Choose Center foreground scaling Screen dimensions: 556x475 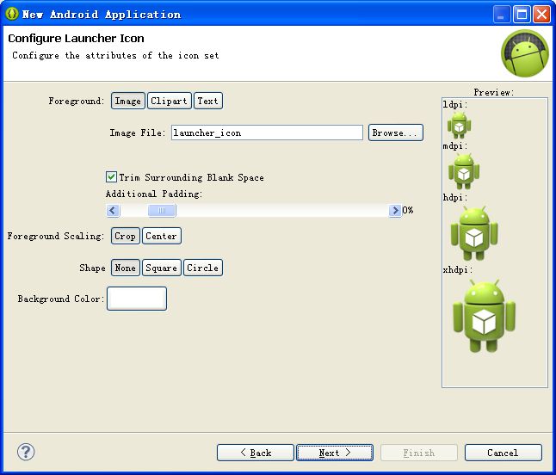161,236
